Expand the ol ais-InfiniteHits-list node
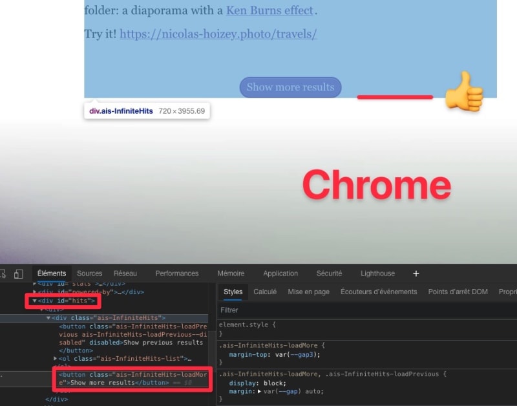The height and width of the screenshot is (406, 517). pos(56,359)
